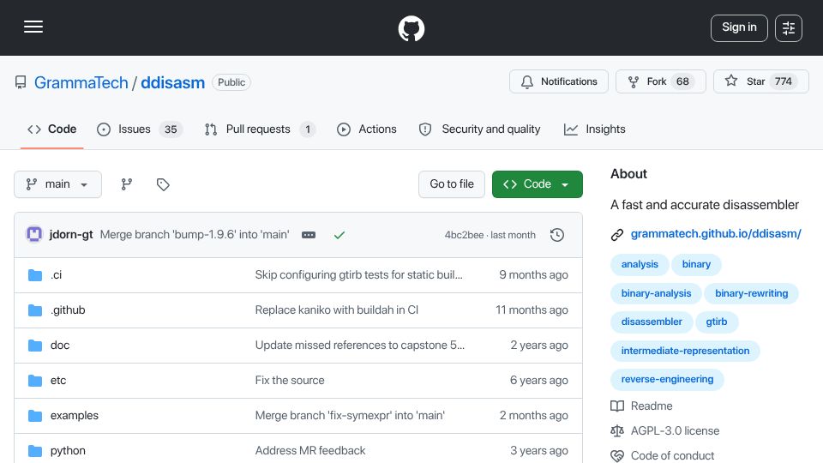
Task: View branches via the branch icon
Action: tap(127, 184)
